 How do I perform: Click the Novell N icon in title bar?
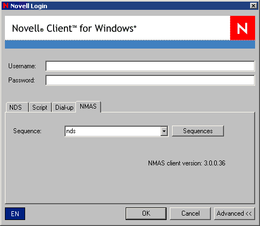point(5,5)
